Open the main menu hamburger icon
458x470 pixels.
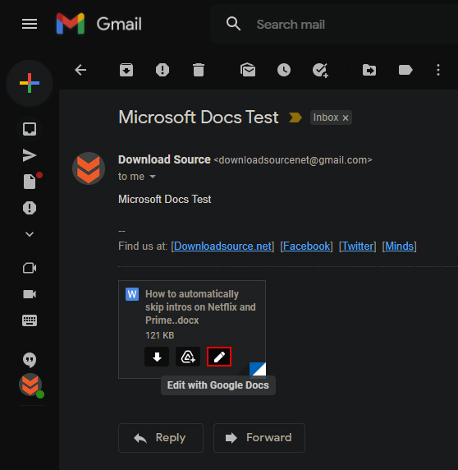click(30, 24)
